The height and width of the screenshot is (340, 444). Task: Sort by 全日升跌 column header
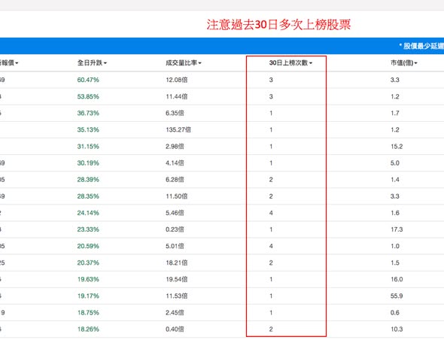[x=92, y=63]
